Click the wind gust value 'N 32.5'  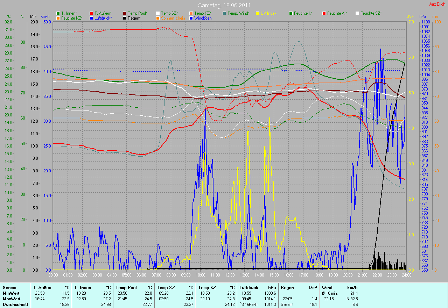(x=351, y=299)
